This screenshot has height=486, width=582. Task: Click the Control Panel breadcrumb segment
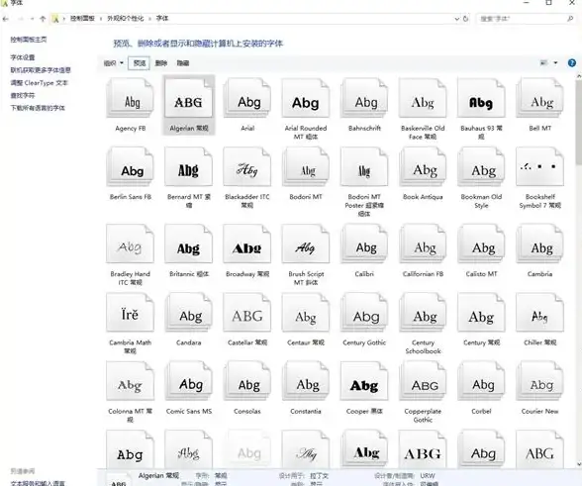tap(82, 18)
